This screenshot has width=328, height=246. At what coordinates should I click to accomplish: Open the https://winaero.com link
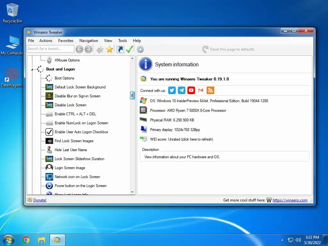click(x=290, y=200)
